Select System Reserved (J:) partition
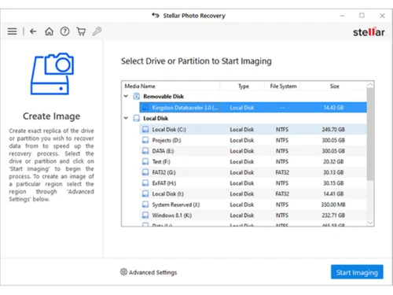This screenshot has width=393, height=295. point(253,205)
